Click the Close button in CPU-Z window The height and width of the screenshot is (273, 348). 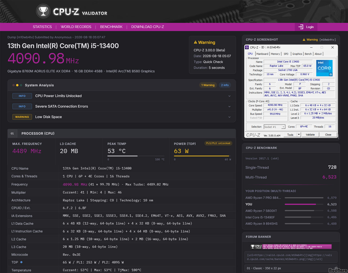[x=328, y=135]
